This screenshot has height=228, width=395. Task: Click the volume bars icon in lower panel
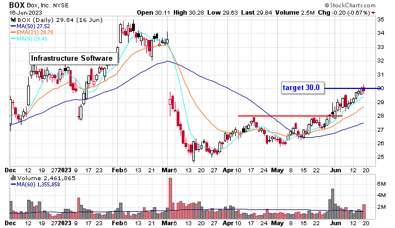[x=14, y=178]
